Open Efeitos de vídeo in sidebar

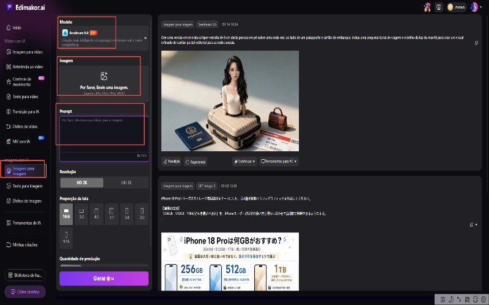(22, 126)
